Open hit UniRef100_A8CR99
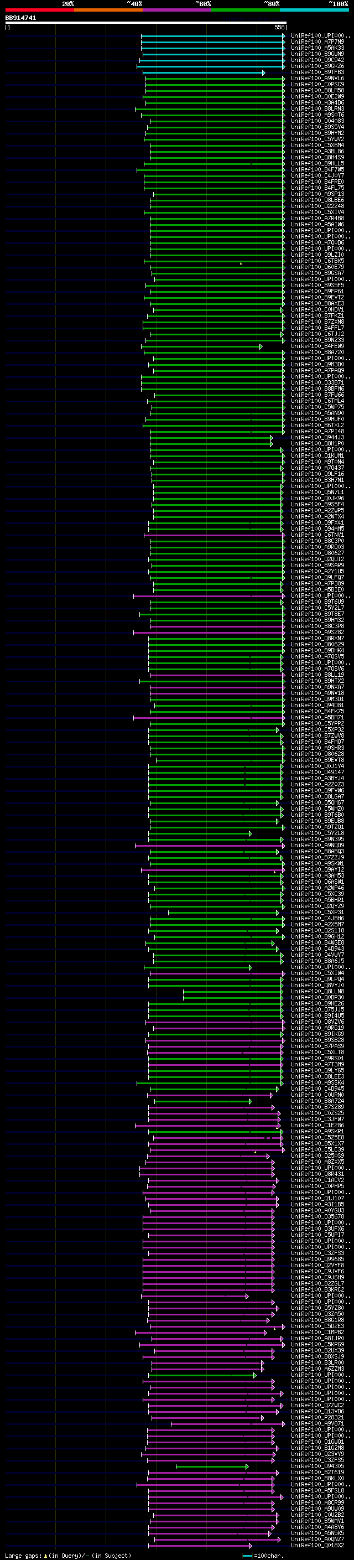 click(x=317, y=1502)
